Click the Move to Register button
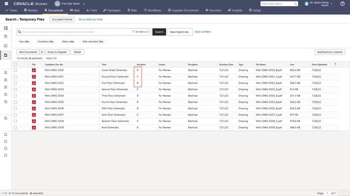The image size is (350, 196). tap(57, 52)
